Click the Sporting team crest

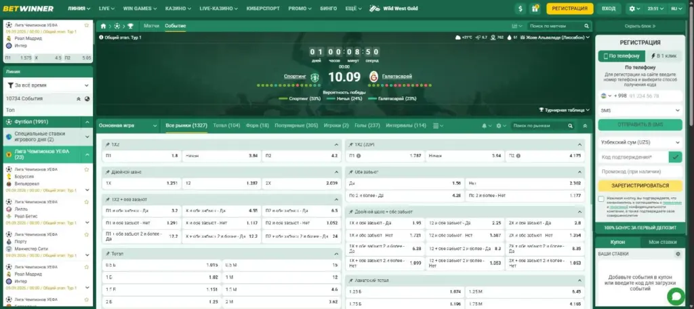[x=314, y=77]
